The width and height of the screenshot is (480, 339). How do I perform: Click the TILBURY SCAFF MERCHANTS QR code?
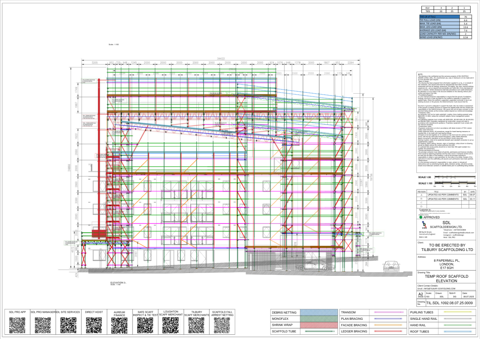pyautogui.click(x=196, y=325)
